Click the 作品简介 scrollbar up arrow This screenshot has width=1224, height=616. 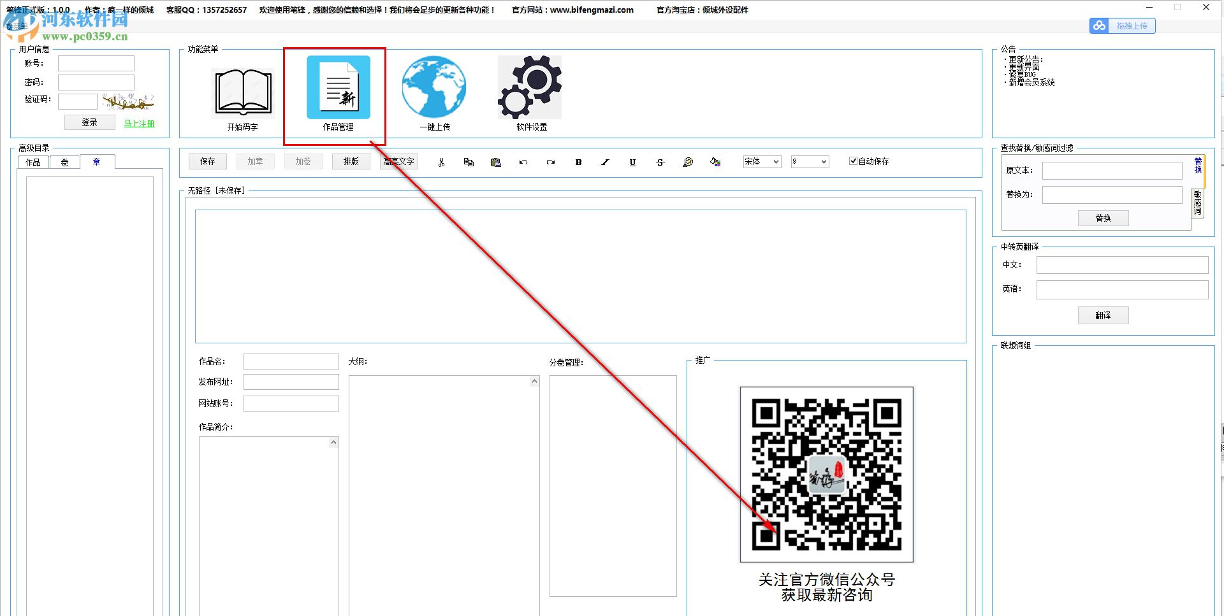click(333, 442)
